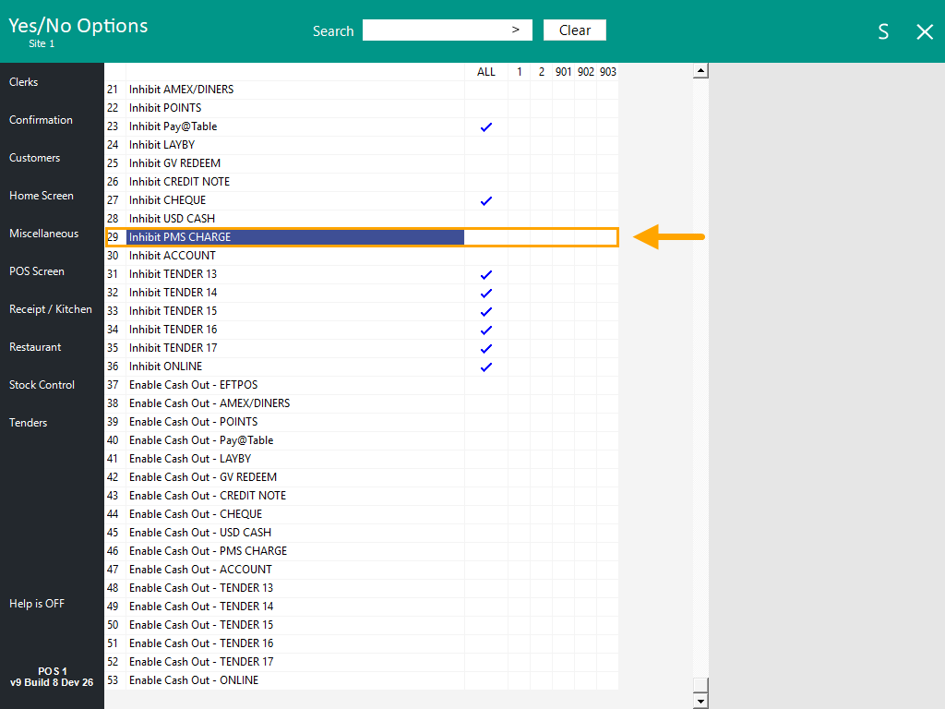Uncheck ALL for Inhibit TENDER 14
The image size is (945, 709).
coord(485,293)
